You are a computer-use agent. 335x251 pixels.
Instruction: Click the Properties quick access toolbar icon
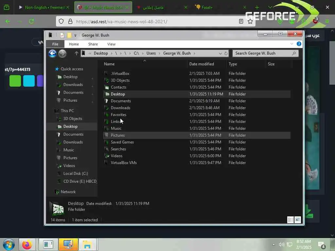(62, 35)
